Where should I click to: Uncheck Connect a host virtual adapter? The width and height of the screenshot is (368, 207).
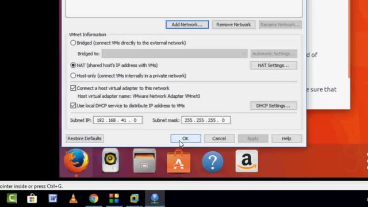click(73, 88)
